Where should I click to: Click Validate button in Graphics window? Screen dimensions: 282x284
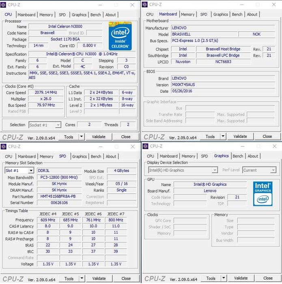(x=241, y=278)
